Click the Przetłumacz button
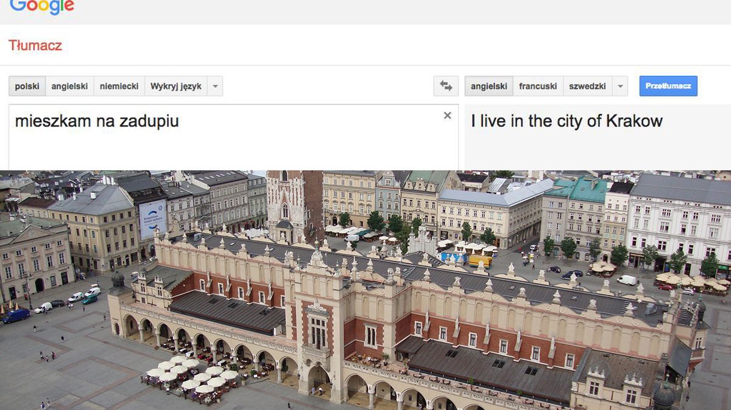This screenshot has height=410, width=731. tap(668, 86)
